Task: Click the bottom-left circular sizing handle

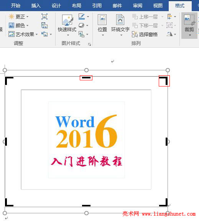Action: (x=5, y=213)
